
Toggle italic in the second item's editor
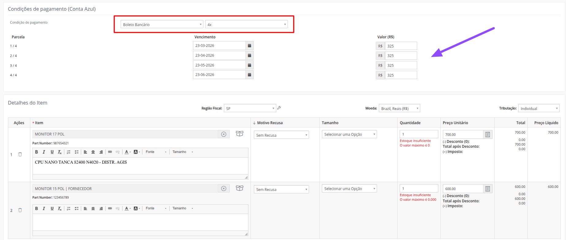(44, 208)
